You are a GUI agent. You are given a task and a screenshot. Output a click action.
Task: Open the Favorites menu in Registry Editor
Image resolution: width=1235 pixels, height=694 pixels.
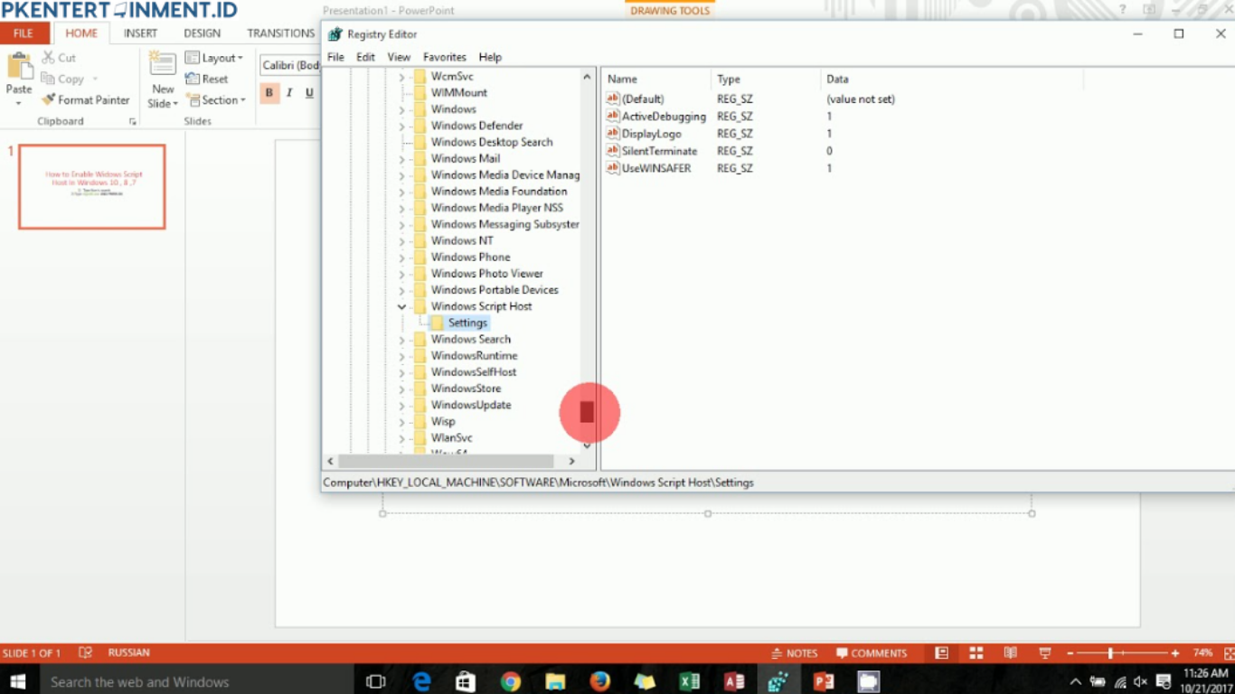pyautogui.click(x=444, y=56)
